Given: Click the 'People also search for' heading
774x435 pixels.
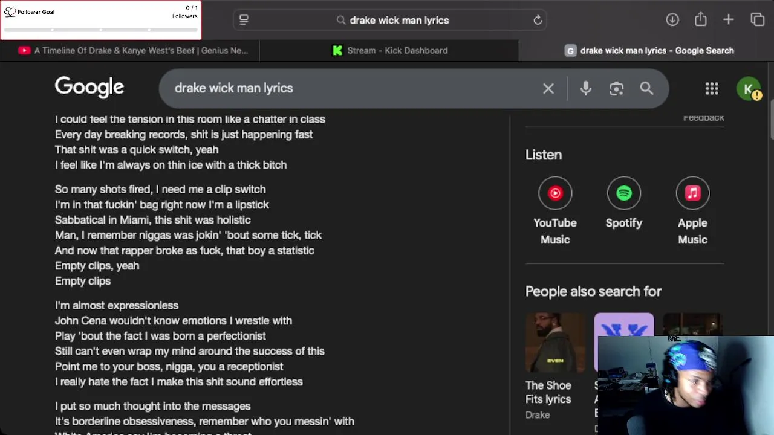Looking at the screenshot, I should pos(593,291).
